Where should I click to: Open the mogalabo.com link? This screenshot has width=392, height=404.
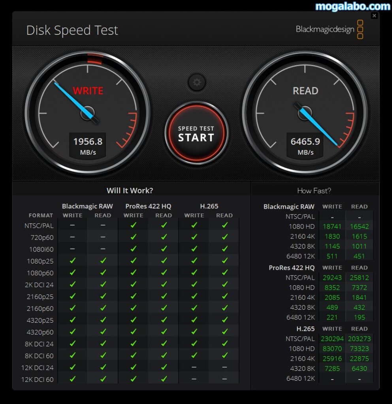(351, 6)
